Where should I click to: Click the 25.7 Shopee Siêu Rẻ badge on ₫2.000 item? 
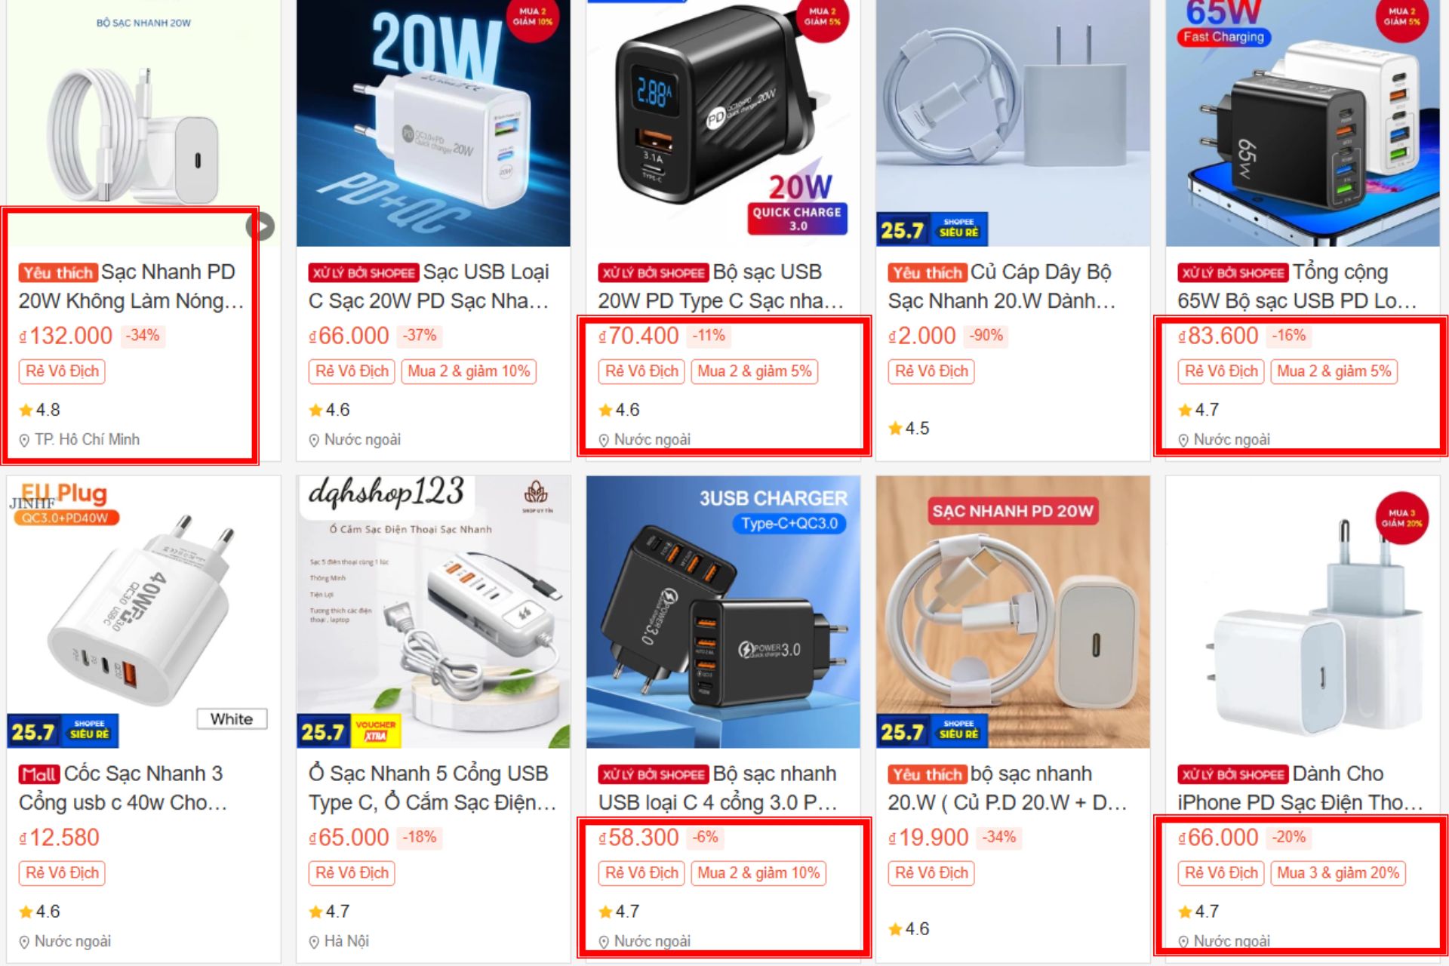(932, 229)
